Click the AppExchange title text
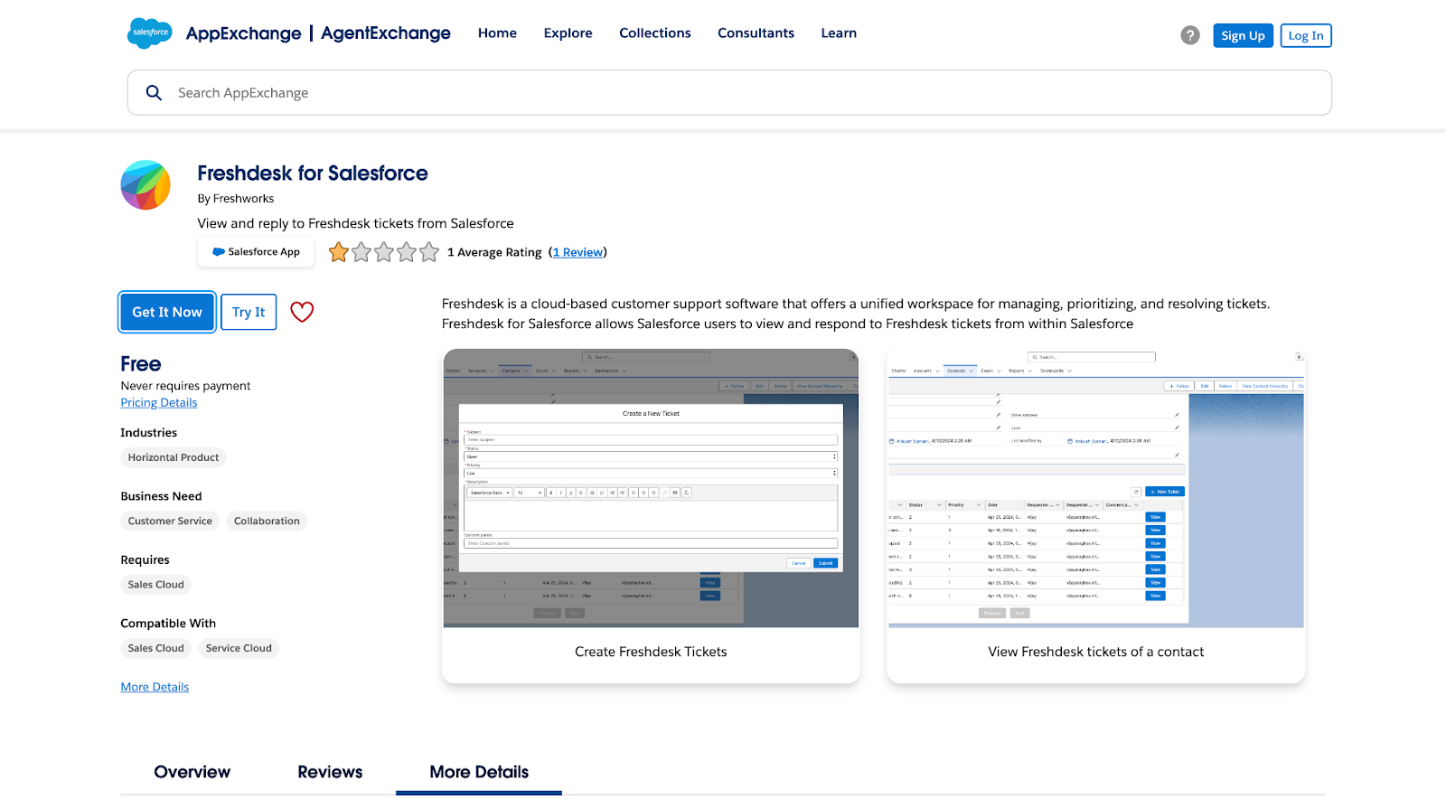The image size is (1446, 799). point(243,33)
